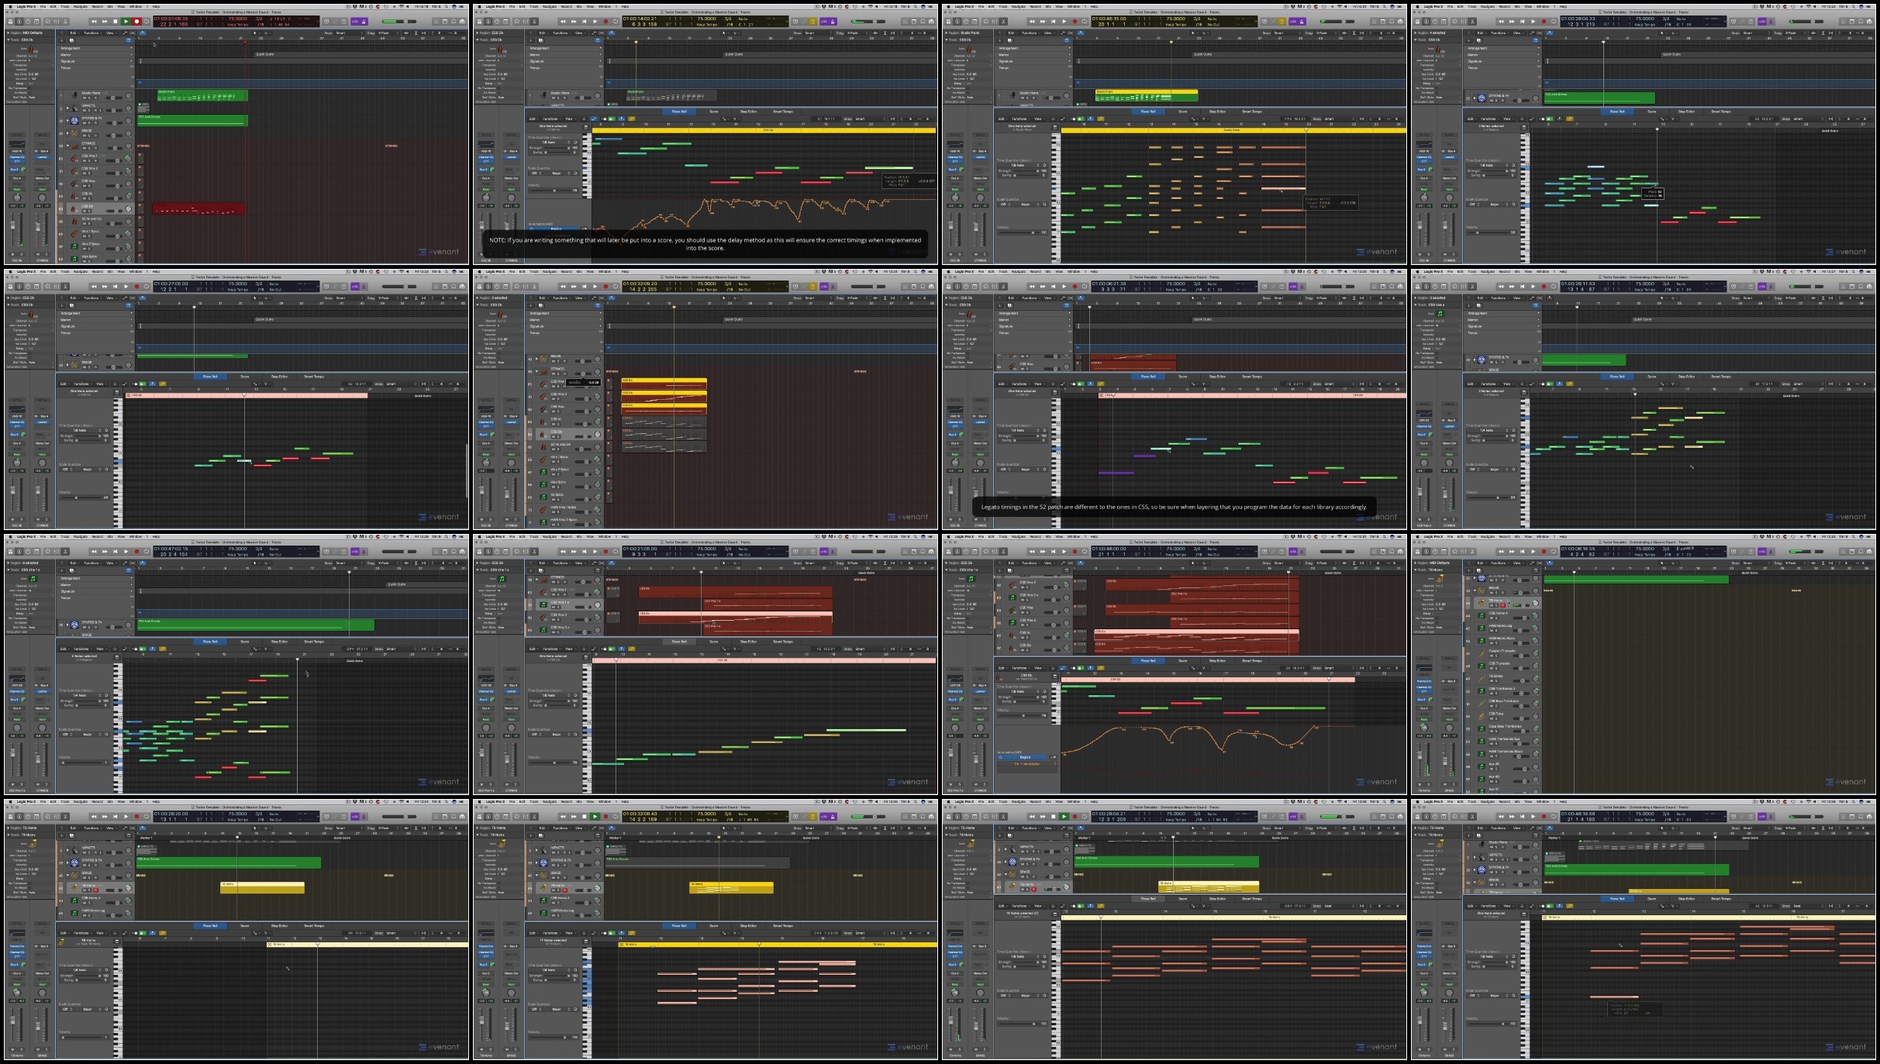Screen dimensions: 1880x1064
Task: Disable record on TB Horns, third row last frame
Action: 1502,605
